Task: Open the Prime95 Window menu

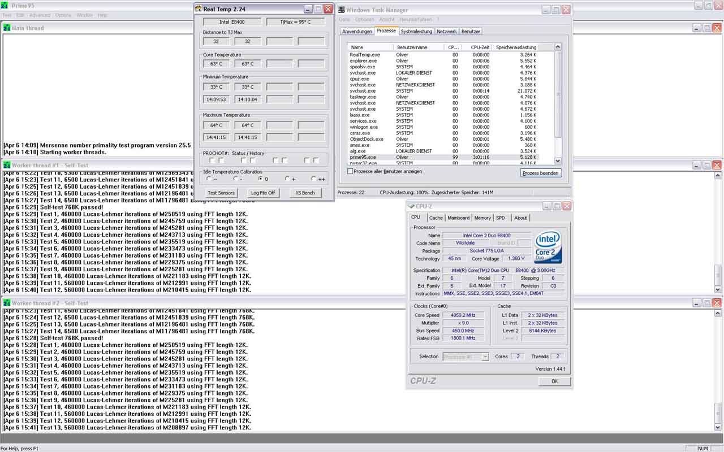Action: [84, 15]
